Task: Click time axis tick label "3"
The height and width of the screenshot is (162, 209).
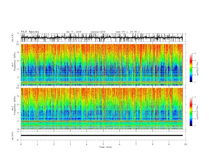Action: coord(70,144)
